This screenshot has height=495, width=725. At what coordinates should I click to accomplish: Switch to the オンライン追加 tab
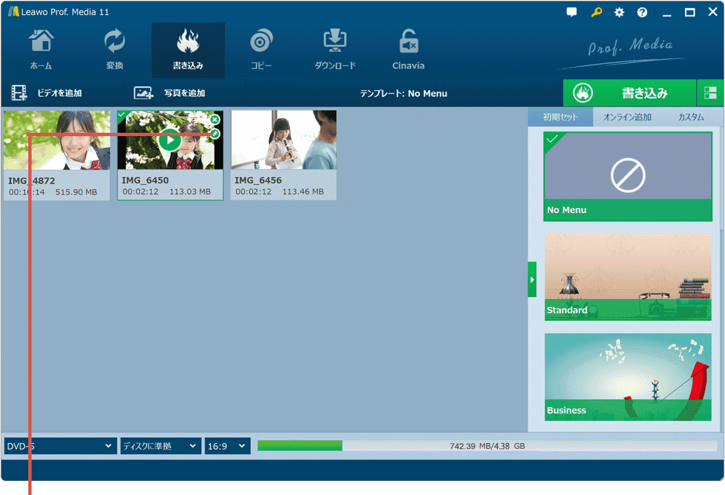pos(627,117)
